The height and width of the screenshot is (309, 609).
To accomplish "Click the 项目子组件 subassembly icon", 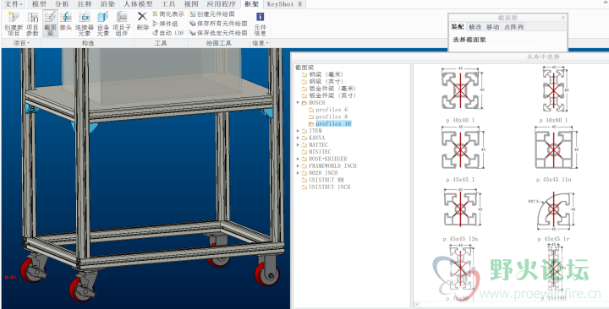I will point(122,24).
